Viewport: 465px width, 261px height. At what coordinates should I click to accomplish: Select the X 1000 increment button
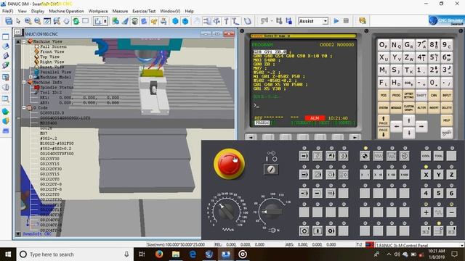(404, 175)
